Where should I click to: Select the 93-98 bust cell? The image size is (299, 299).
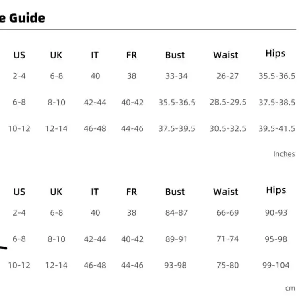(176, 265)
